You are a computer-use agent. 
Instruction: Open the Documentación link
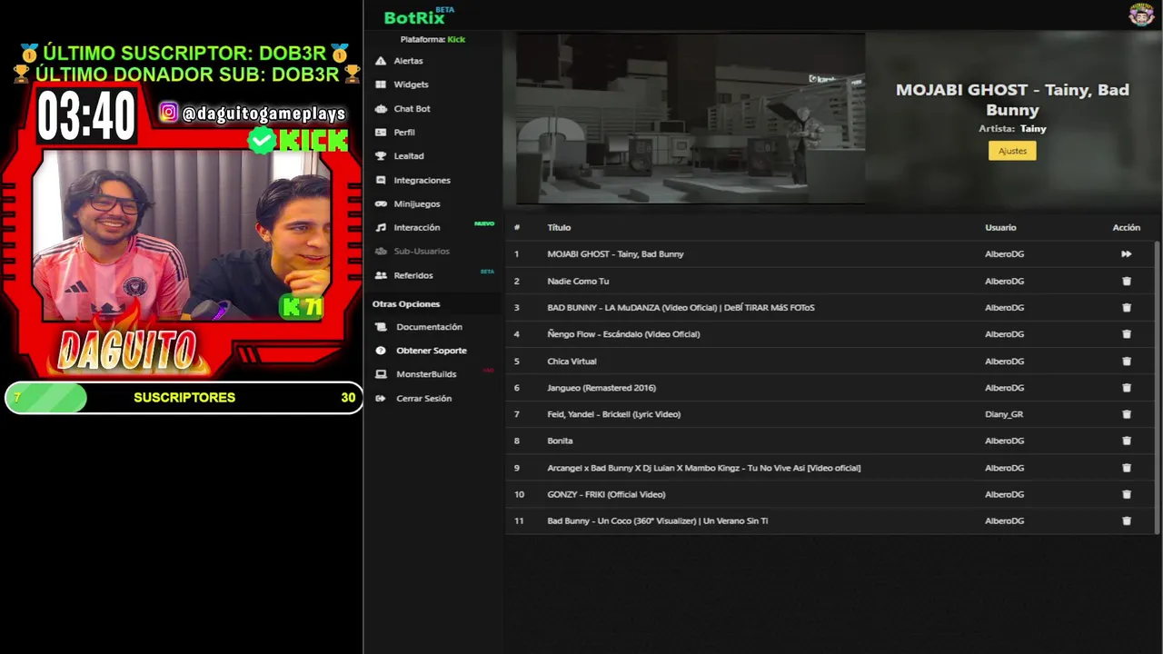pos(429,327)
